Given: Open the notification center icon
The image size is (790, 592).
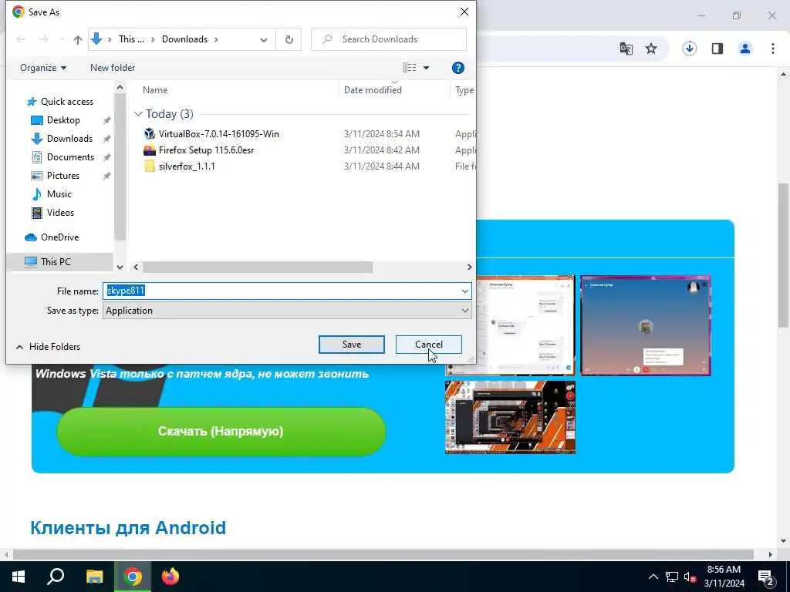Looking at the screenshot, I should click(x=766, y=577).
